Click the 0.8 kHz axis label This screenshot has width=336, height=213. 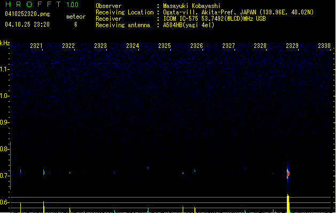[4, 149]
